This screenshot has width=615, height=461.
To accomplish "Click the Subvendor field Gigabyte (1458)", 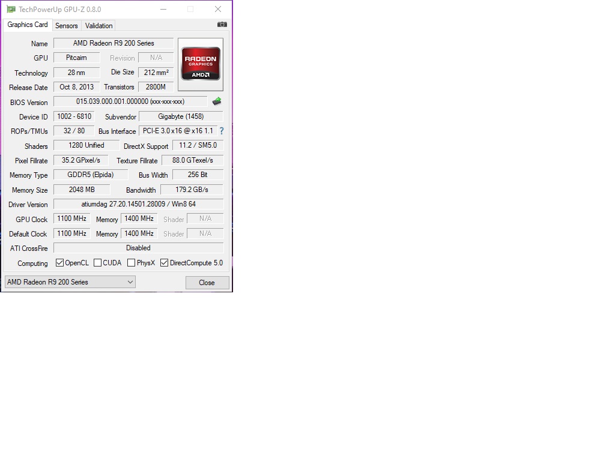I will click(x=181, y=116).
